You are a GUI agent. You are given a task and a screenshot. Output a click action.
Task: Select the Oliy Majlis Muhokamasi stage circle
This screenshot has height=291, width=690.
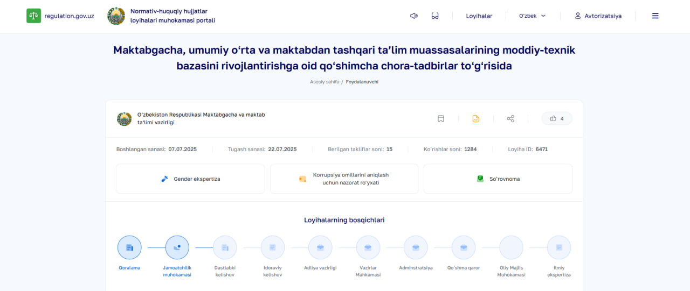511,247
